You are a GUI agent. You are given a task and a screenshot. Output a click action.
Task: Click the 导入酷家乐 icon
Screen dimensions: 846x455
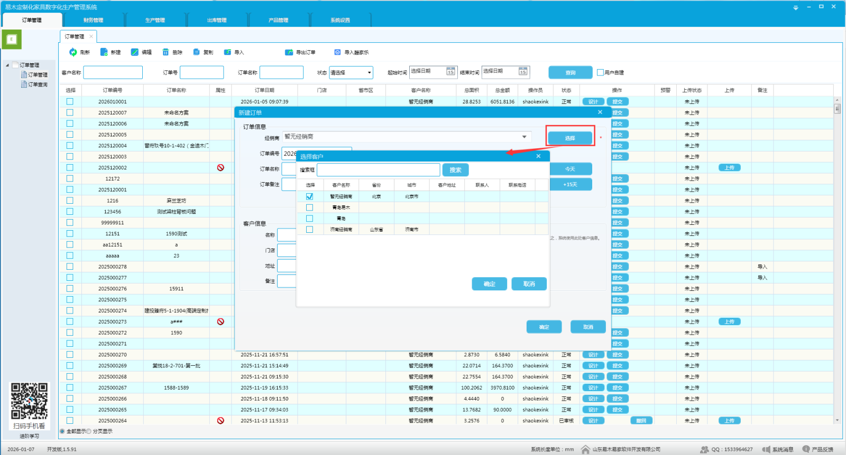(x=337, y=52)
